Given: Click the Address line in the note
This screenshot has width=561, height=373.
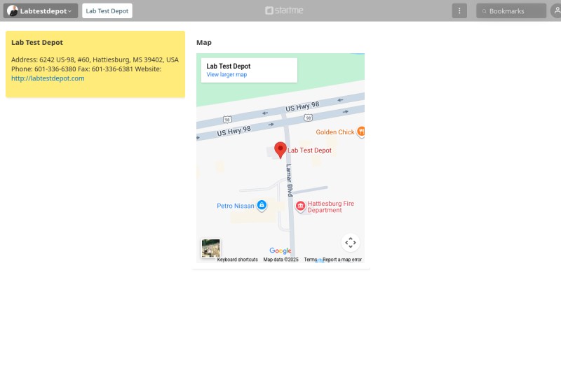Looking at the screenshot, I should pos(95,59).
